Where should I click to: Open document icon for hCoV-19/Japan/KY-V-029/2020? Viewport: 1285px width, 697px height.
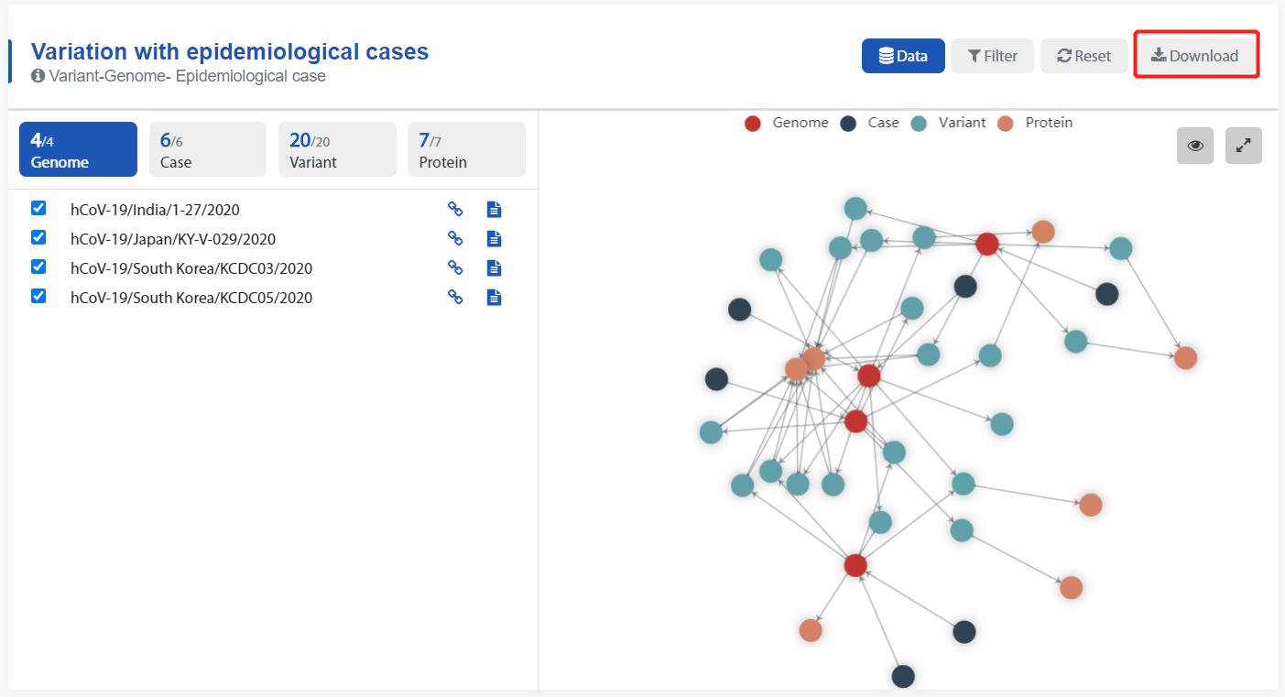494,239
